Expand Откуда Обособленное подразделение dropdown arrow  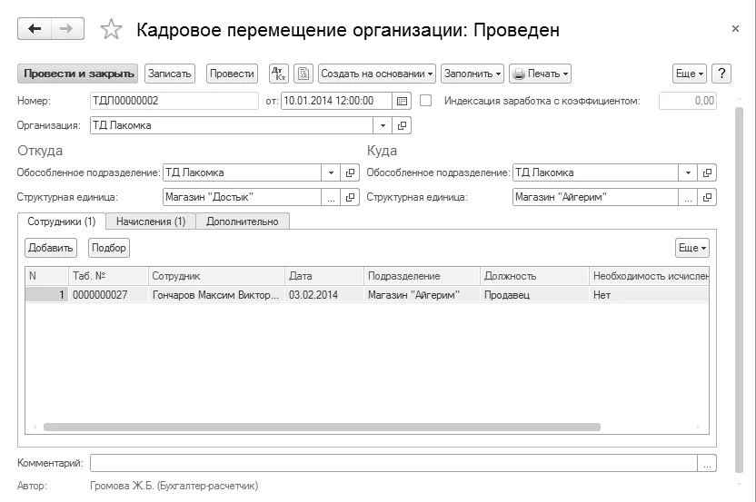(x=331, y=172)
